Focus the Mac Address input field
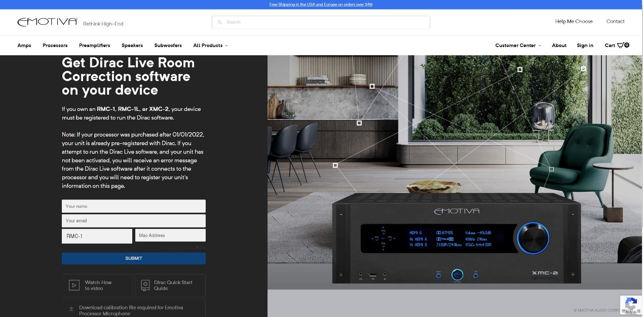The width and height of the screenshot is (643, 317). (x=170, y=235)
